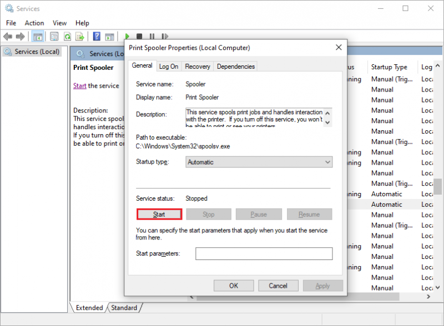
Task: Open the Startup type dropdown
Action: click(259, 162)
